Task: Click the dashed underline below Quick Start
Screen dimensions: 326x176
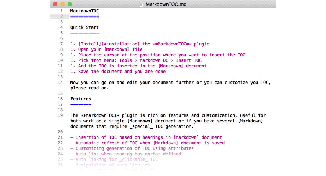Action: coord(84,33)
